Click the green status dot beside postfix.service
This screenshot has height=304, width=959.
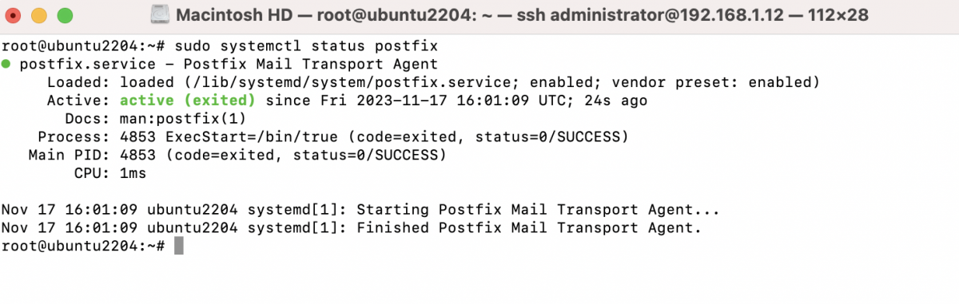pos(6,64)
